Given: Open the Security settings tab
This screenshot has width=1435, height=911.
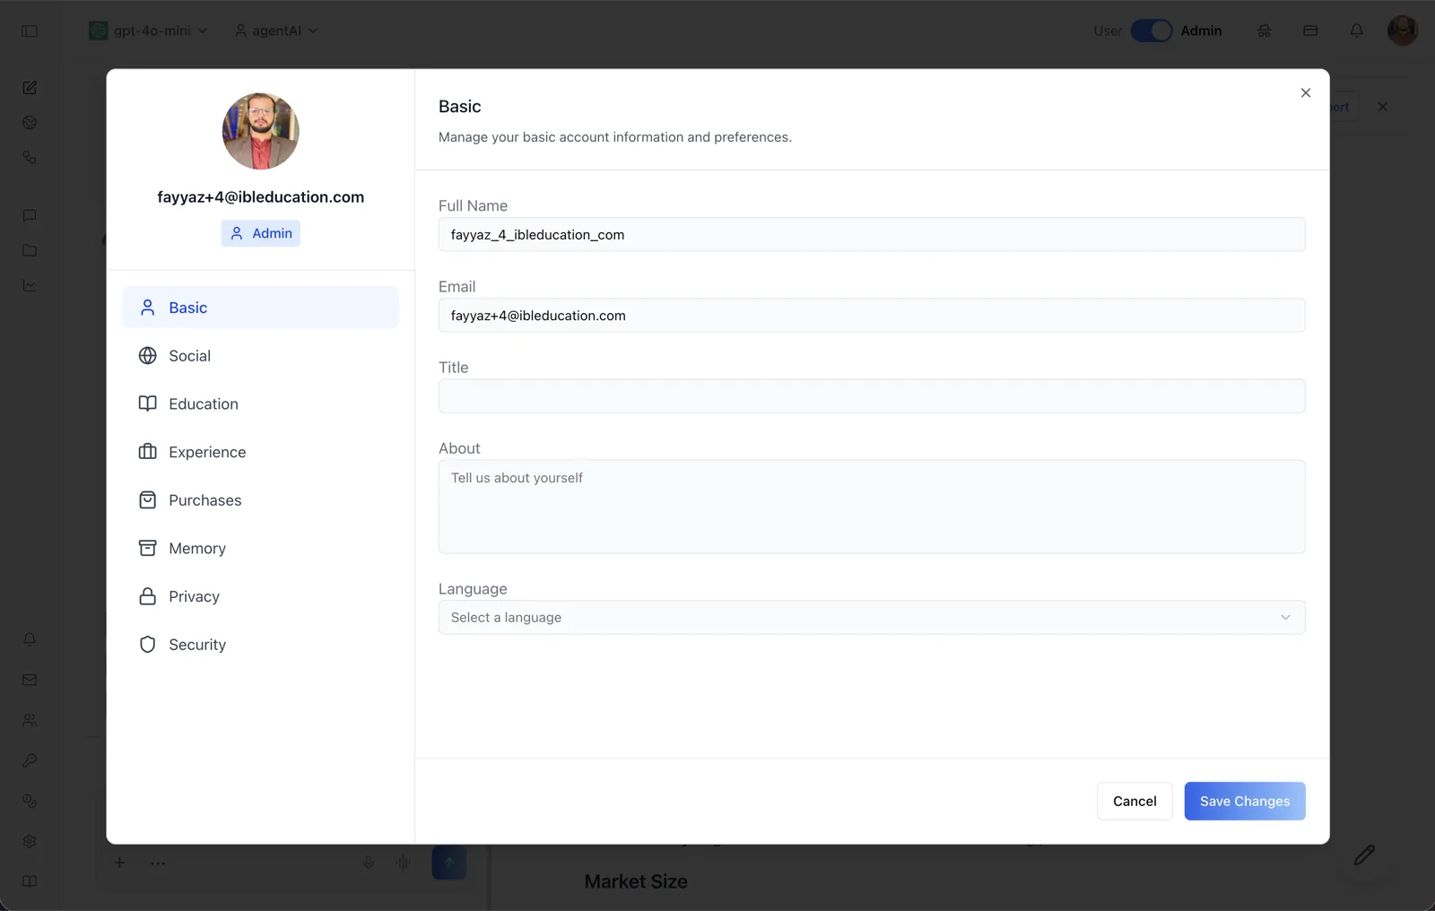Looking at the screenshot, I should (260, 645).
